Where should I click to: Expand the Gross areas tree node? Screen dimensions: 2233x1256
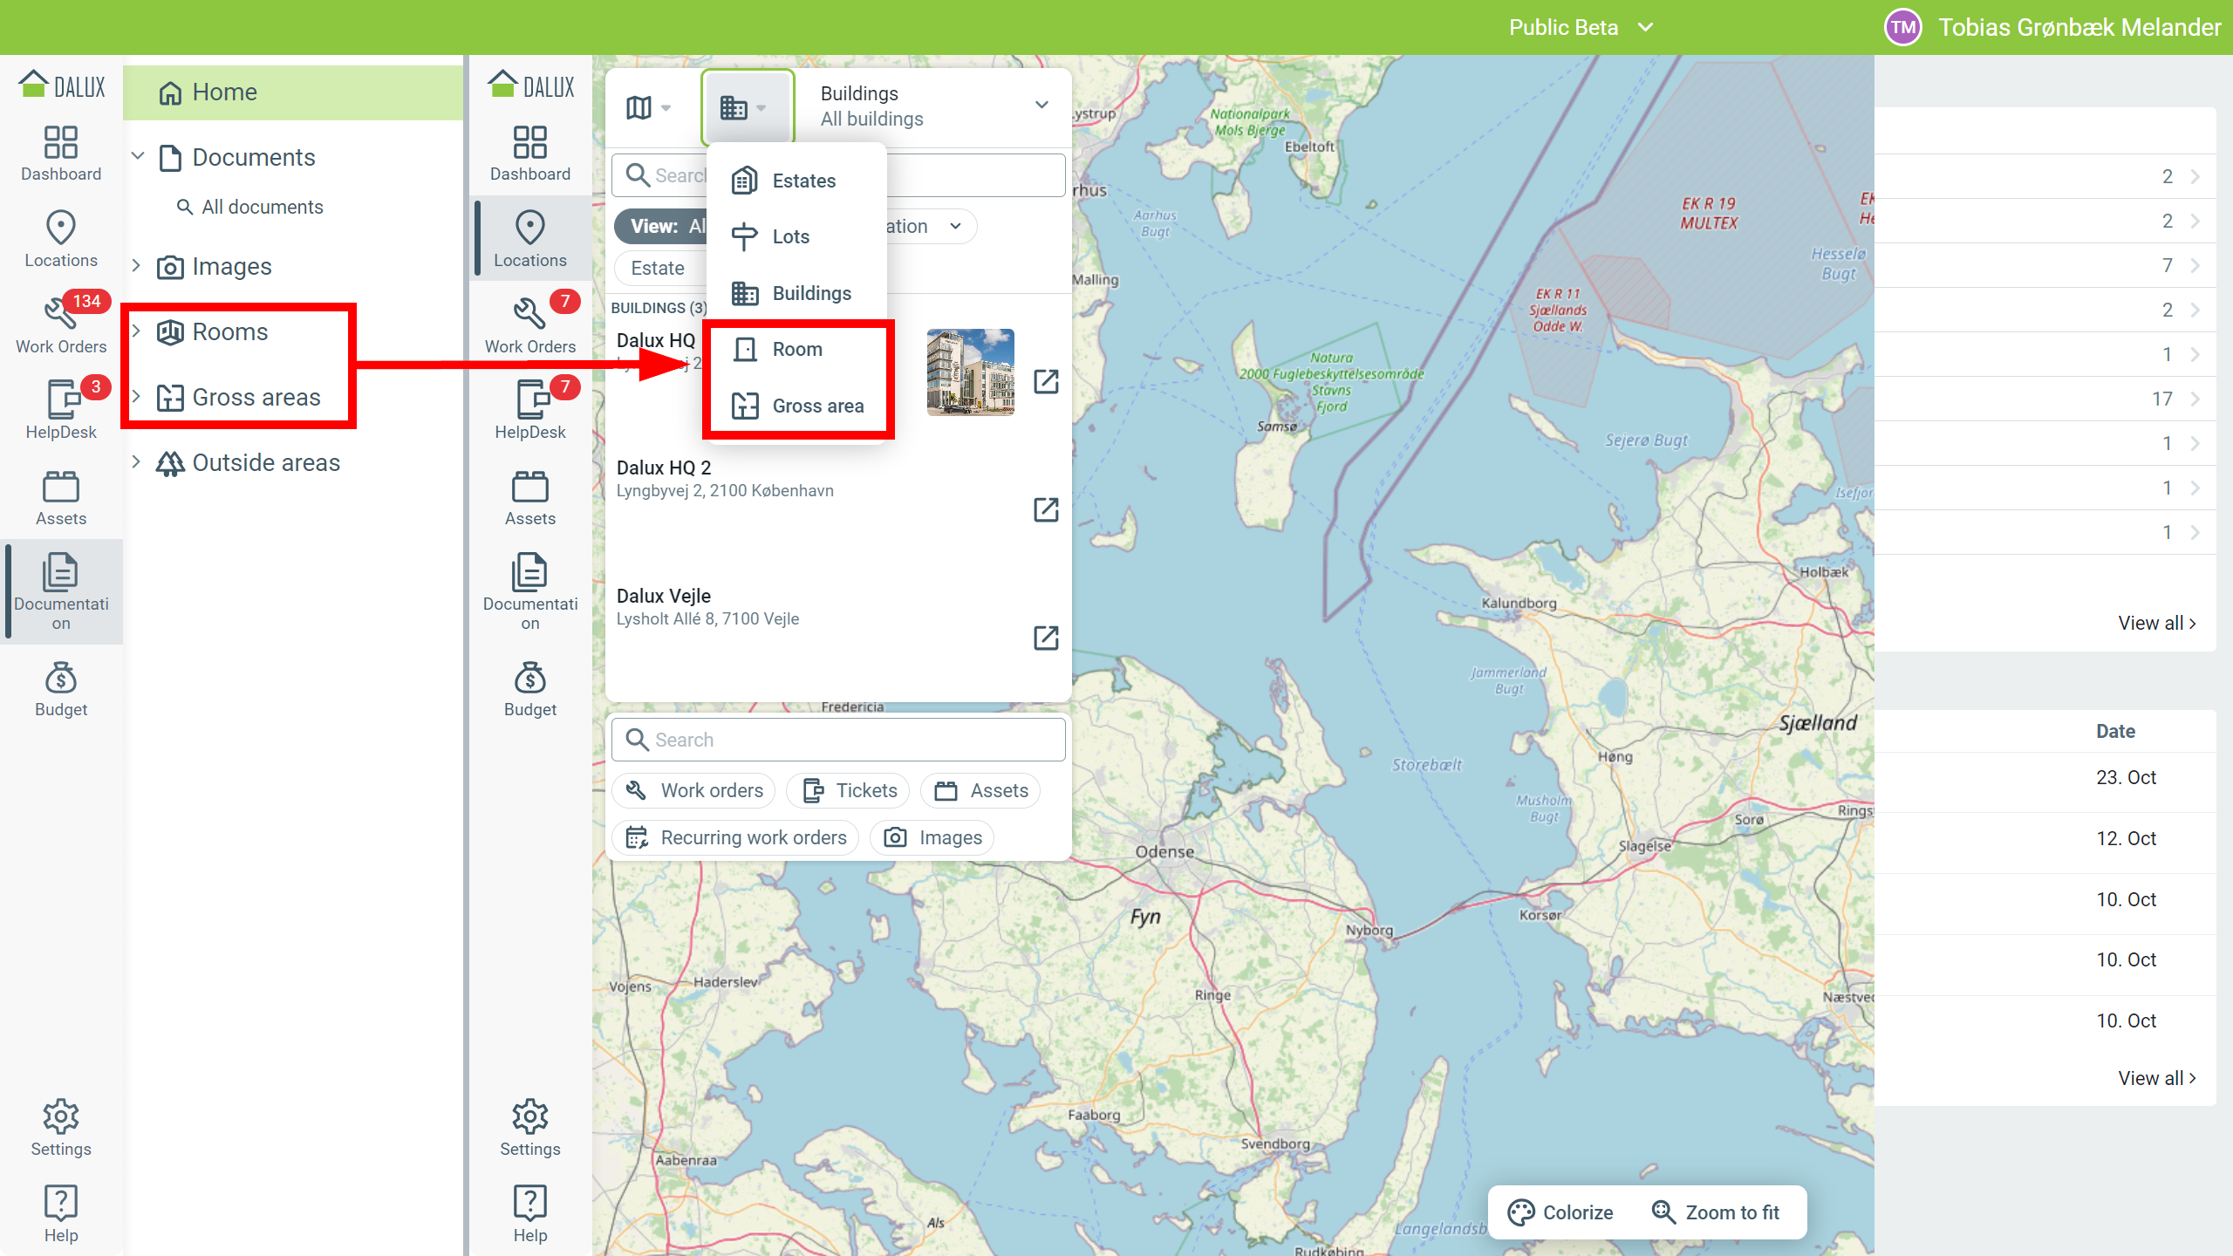pyautogui.click(x=137, y=396)
